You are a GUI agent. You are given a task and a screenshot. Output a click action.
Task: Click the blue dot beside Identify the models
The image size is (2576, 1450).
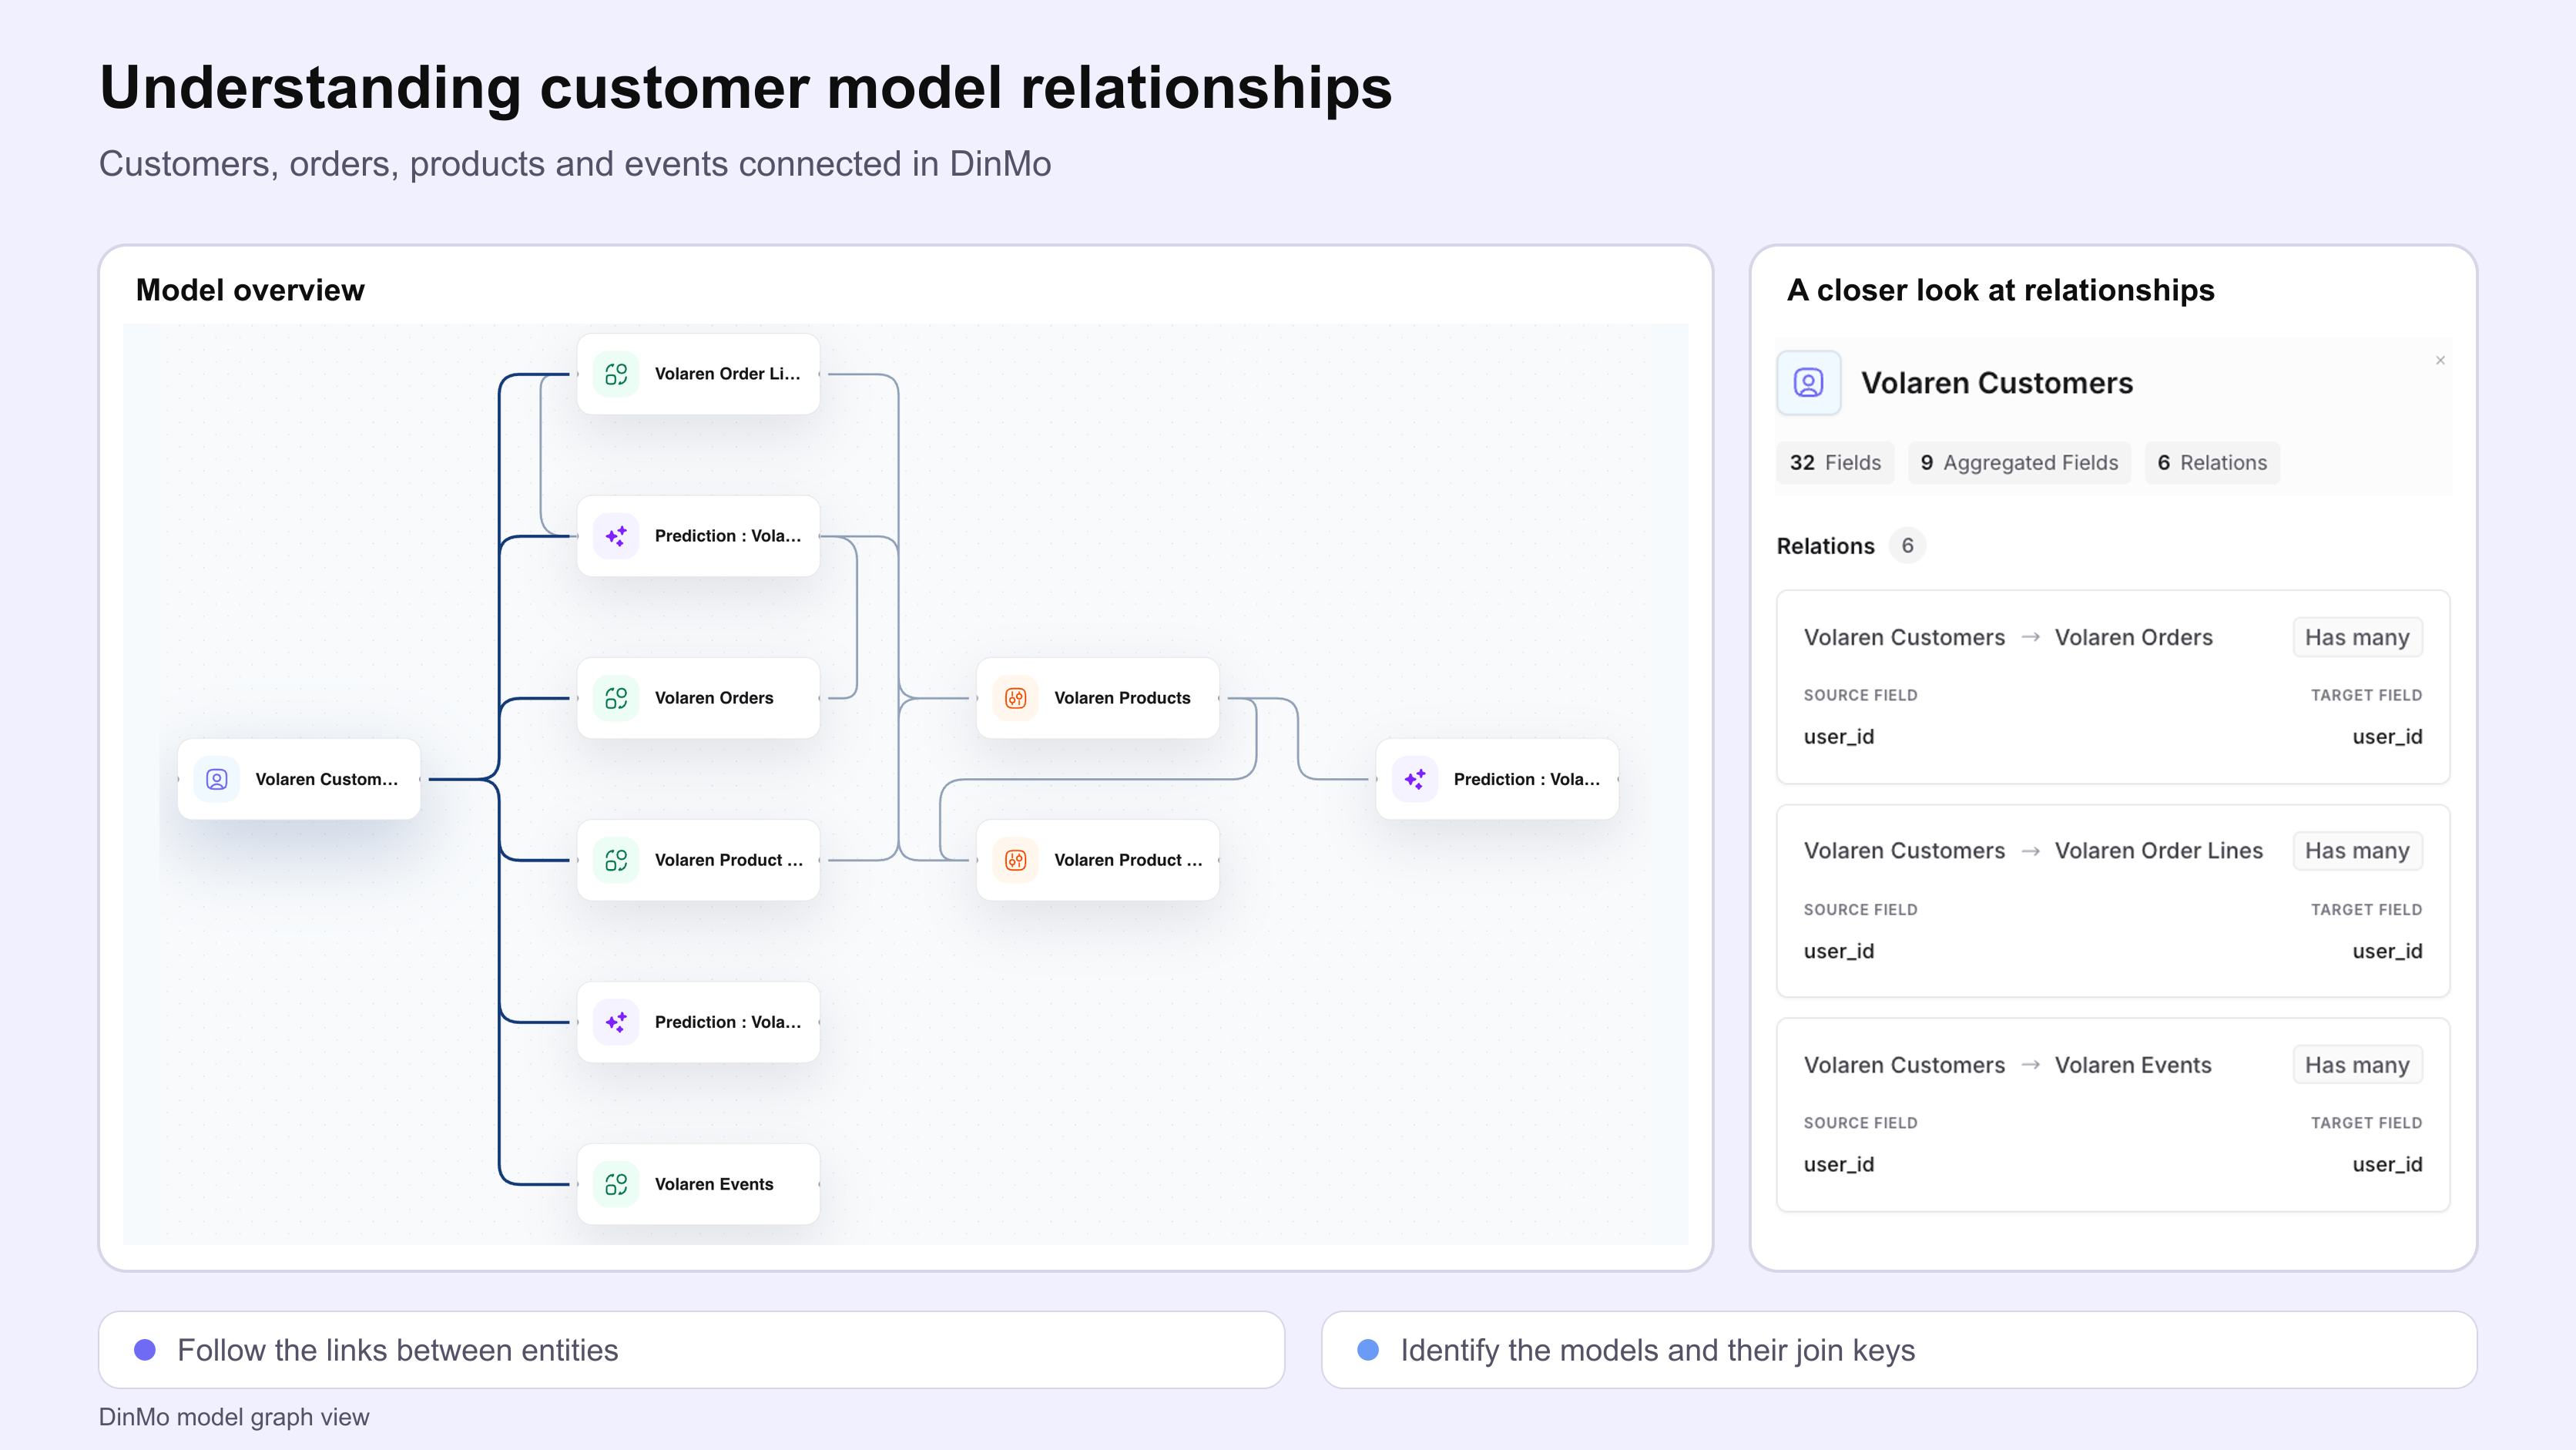[x=1368, y=1350]
